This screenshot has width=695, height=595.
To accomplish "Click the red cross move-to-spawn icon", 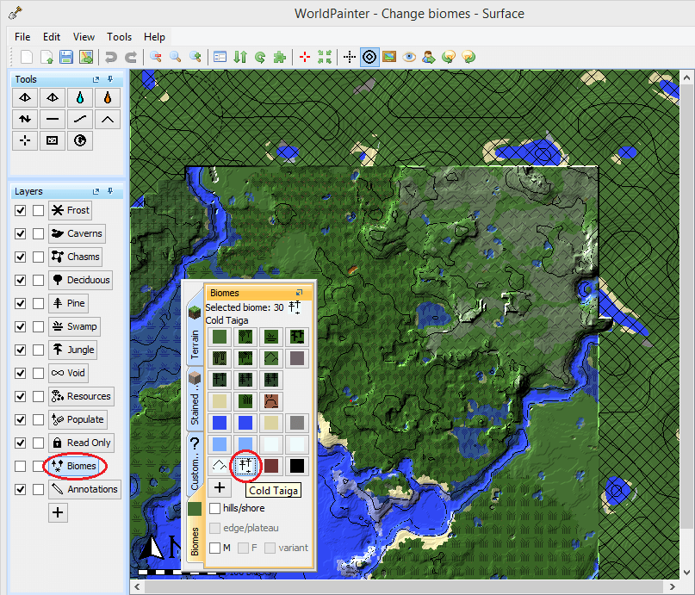I will coord(305,57).
